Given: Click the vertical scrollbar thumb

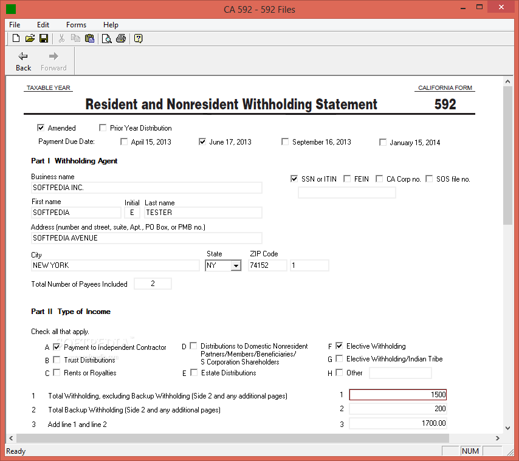Looking at the screenshot, I should [x=507, y=155].
